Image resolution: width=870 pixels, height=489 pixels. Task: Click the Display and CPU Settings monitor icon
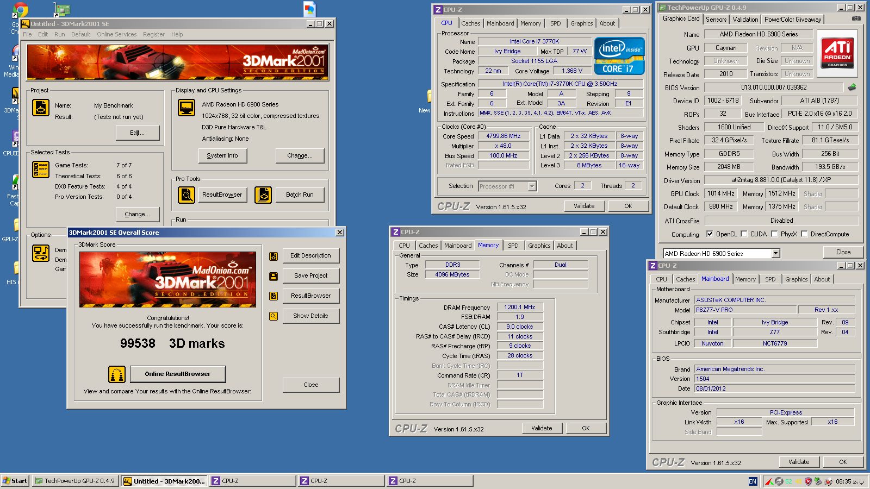point(187,108)
